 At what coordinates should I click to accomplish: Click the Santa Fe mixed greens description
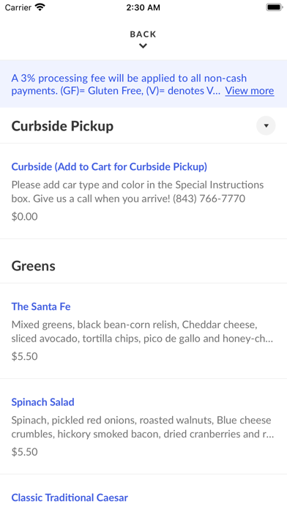142,331
